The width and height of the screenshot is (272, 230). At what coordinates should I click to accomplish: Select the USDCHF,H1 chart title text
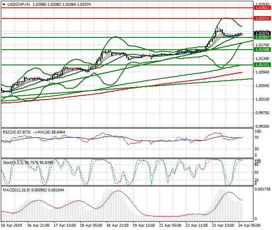coord(19,5)
